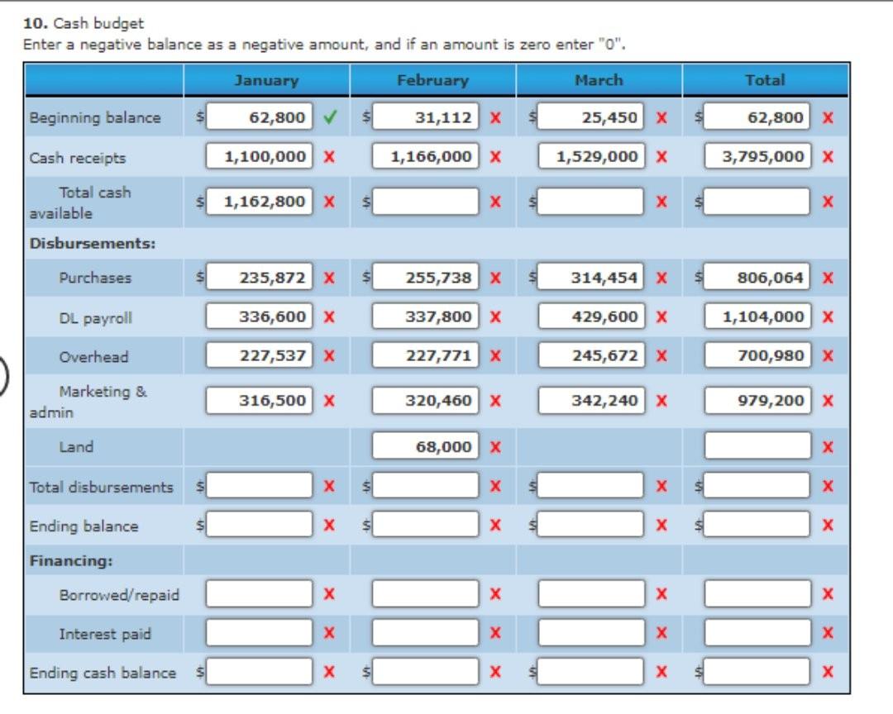
Task: Select the March cash receipts field 1,529,000
Action: click(591, 156)
